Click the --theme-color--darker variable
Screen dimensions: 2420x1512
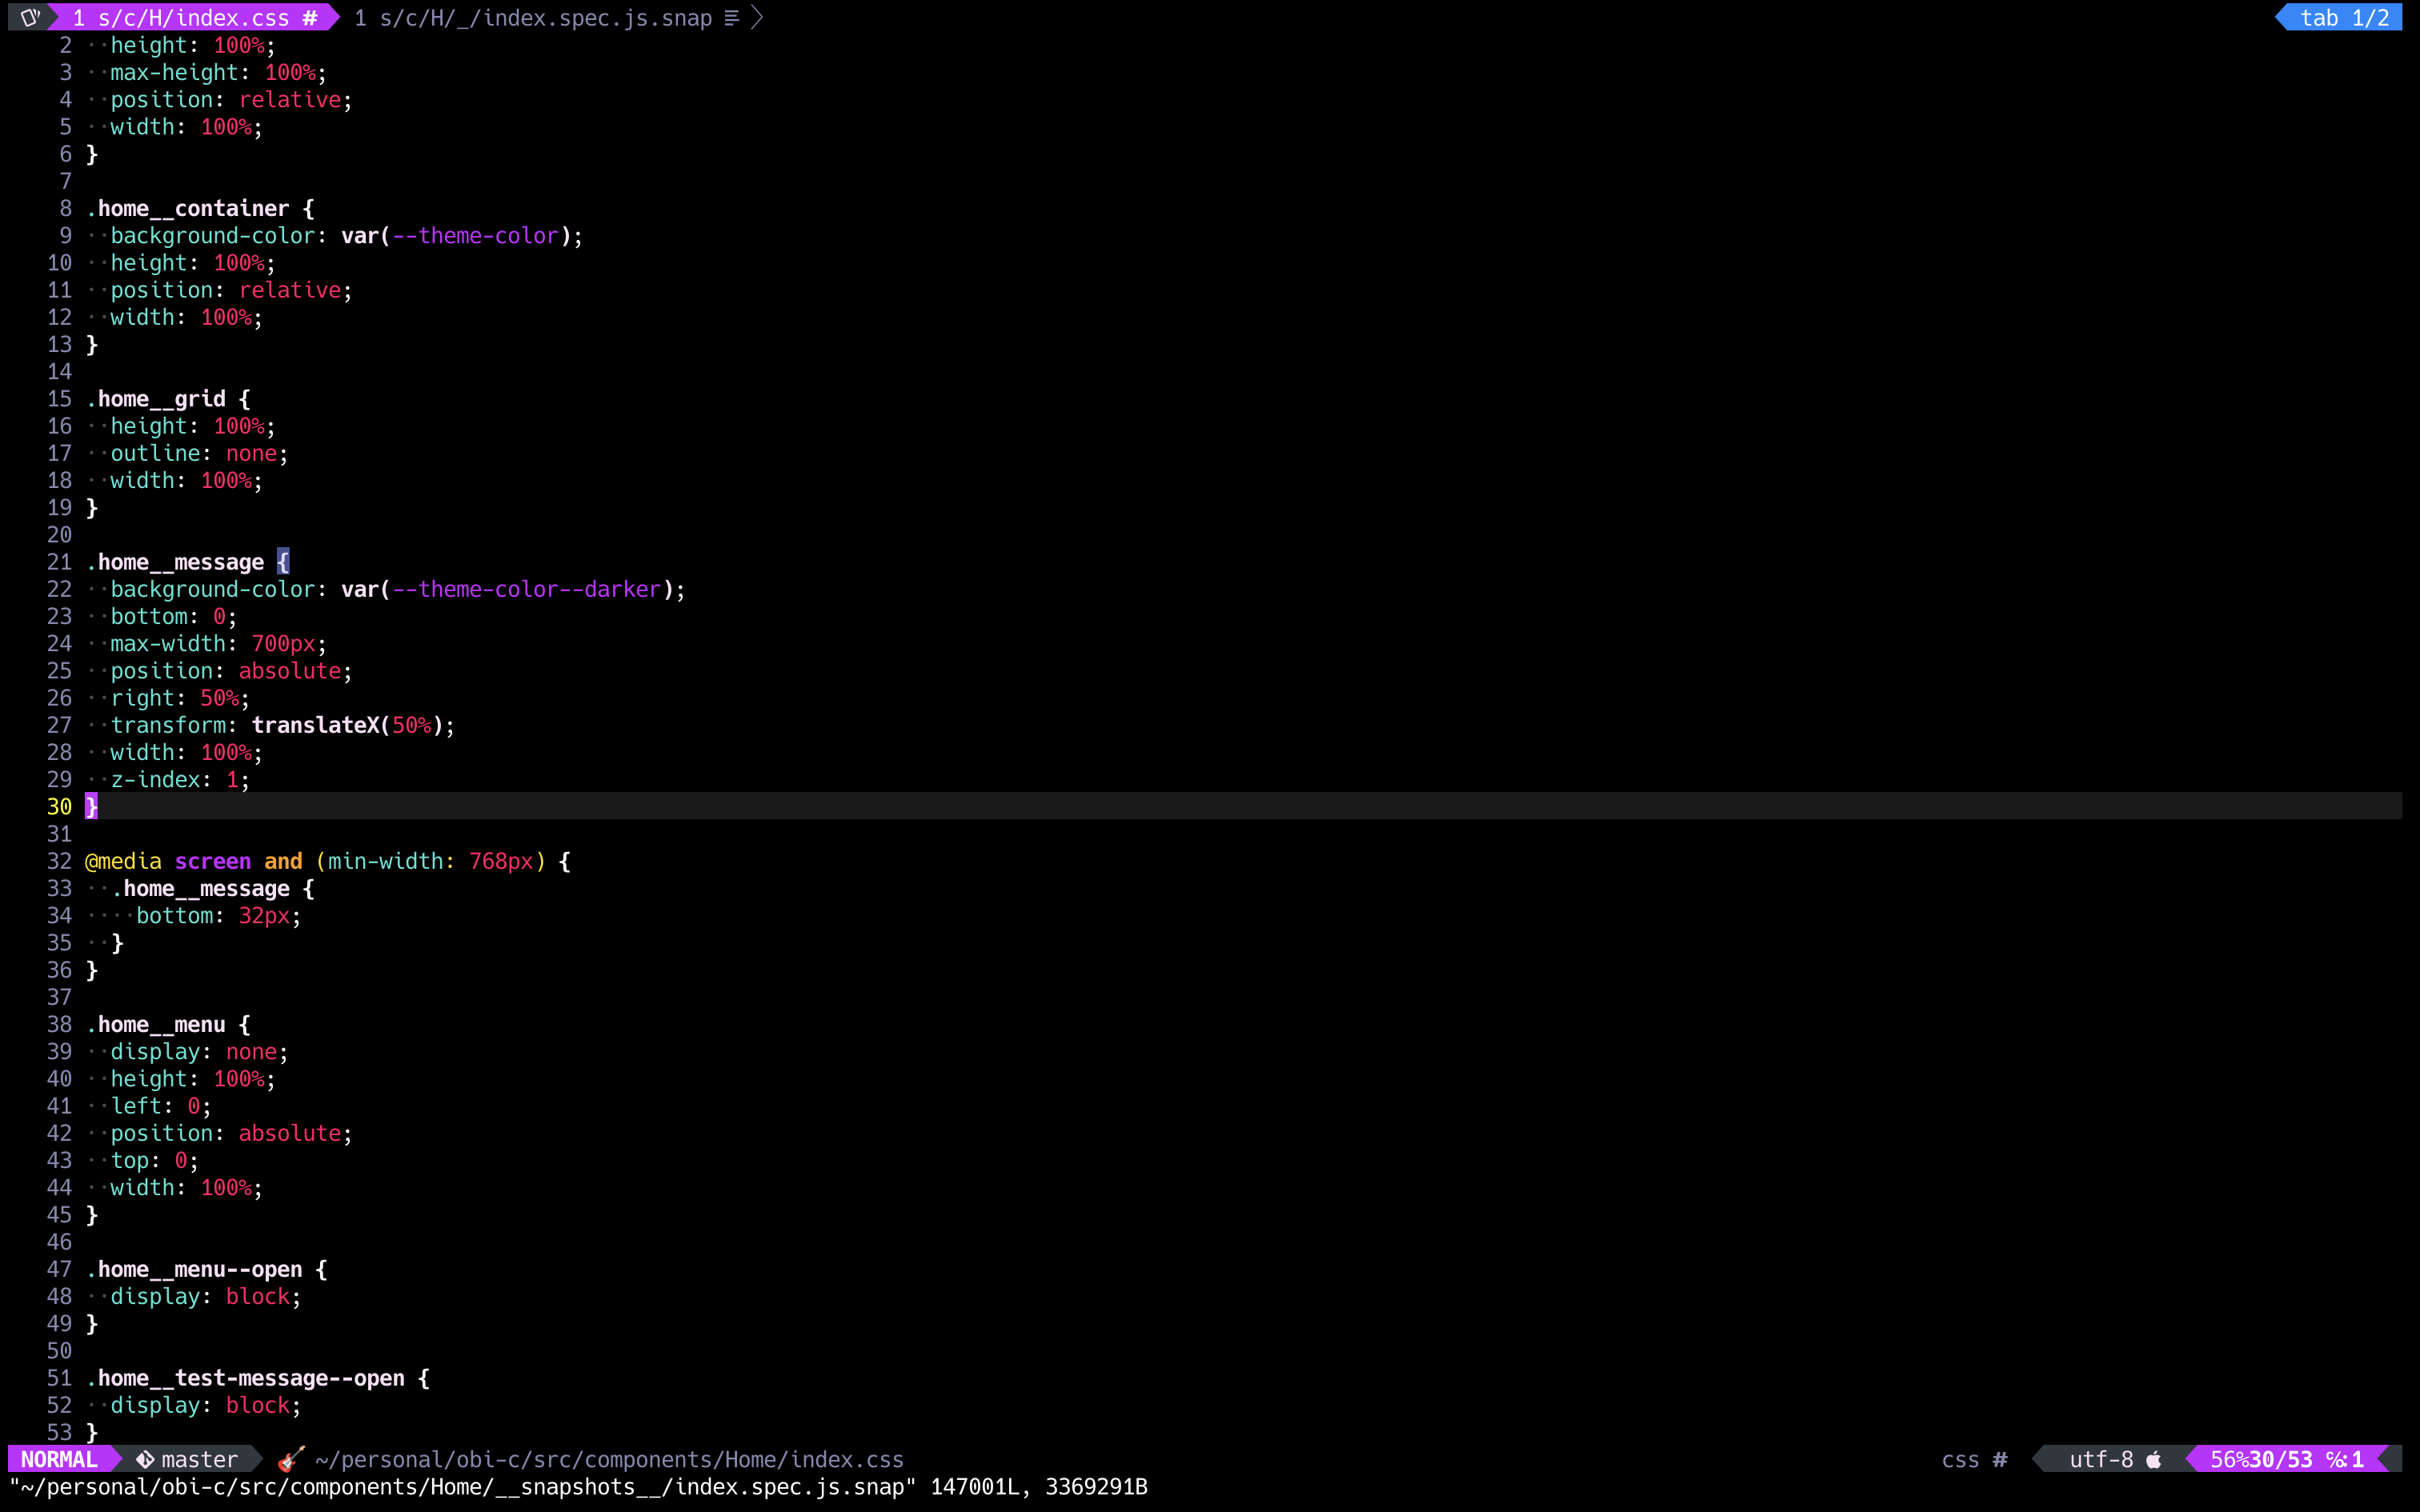click(526, 589)
